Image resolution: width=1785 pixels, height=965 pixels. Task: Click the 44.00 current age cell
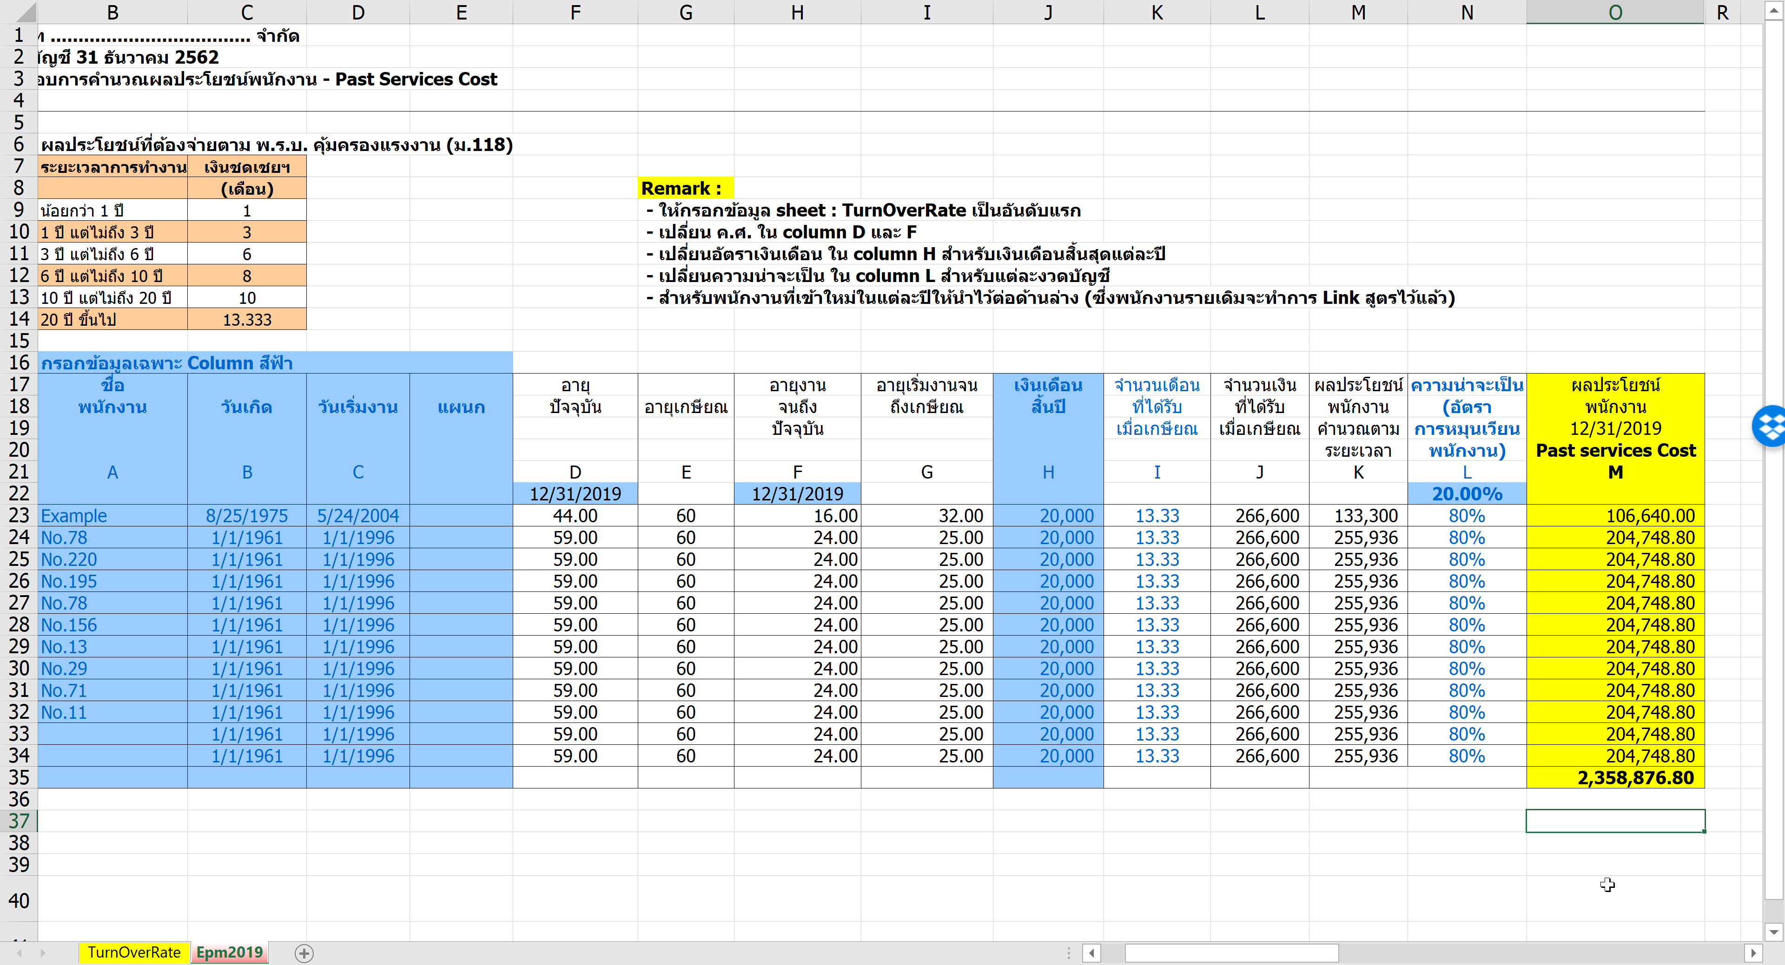point(575,515)
